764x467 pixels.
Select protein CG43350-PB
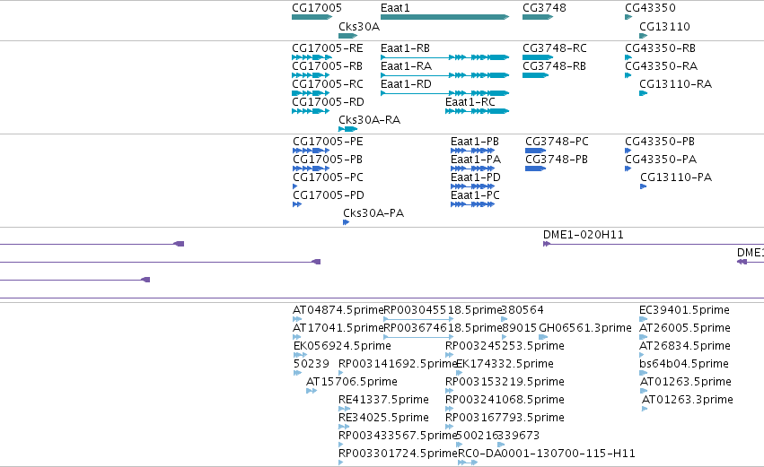click(x=660, y=142)
